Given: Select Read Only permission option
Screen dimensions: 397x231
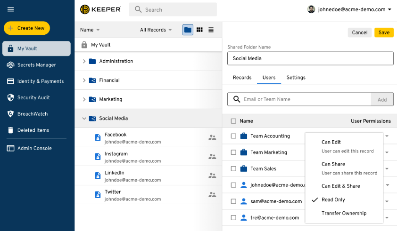Looking at the screenshot, I should coord(344,199).
